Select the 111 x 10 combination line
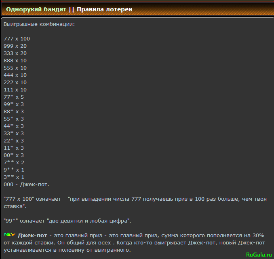 [15, 90]
